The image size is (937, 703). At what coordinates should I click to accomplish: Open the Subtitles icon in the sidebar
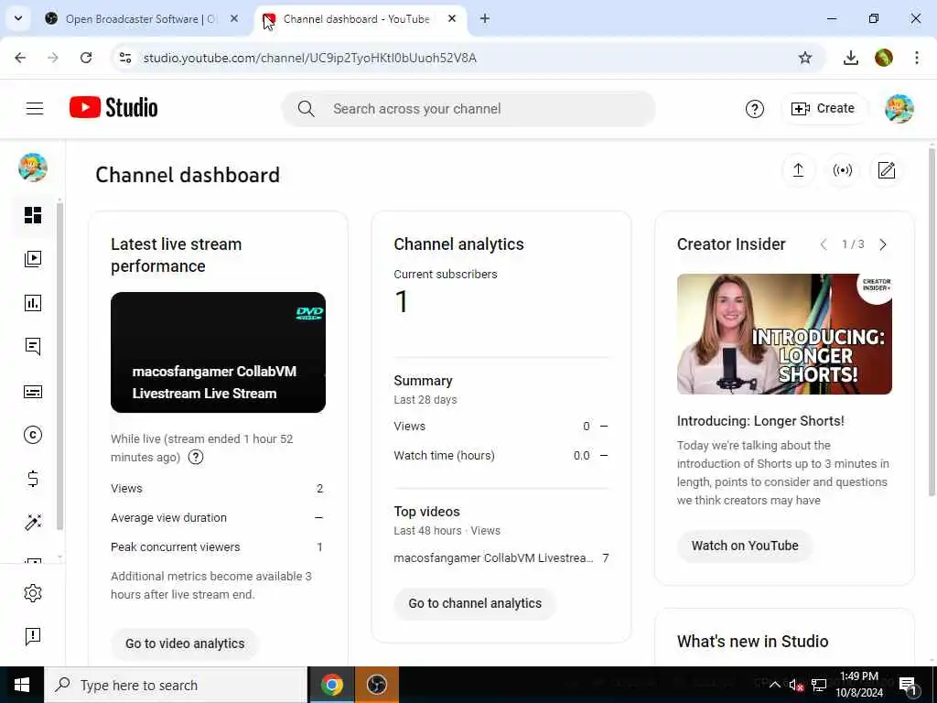coord(33,392)
